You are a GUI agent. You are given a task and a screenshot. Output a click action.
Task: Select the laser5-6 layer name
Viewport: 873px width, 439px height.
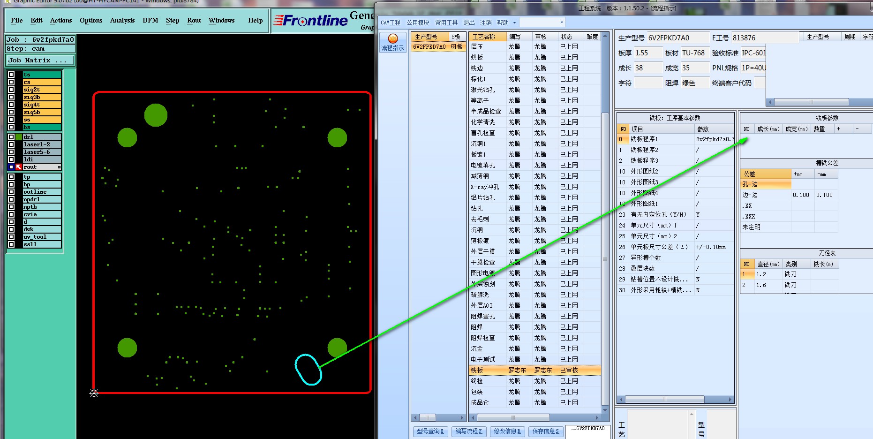point(42,152)
